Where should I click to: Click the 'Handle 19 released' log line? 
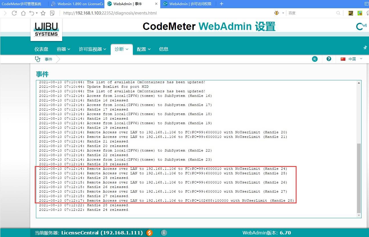tap(84, 128)
